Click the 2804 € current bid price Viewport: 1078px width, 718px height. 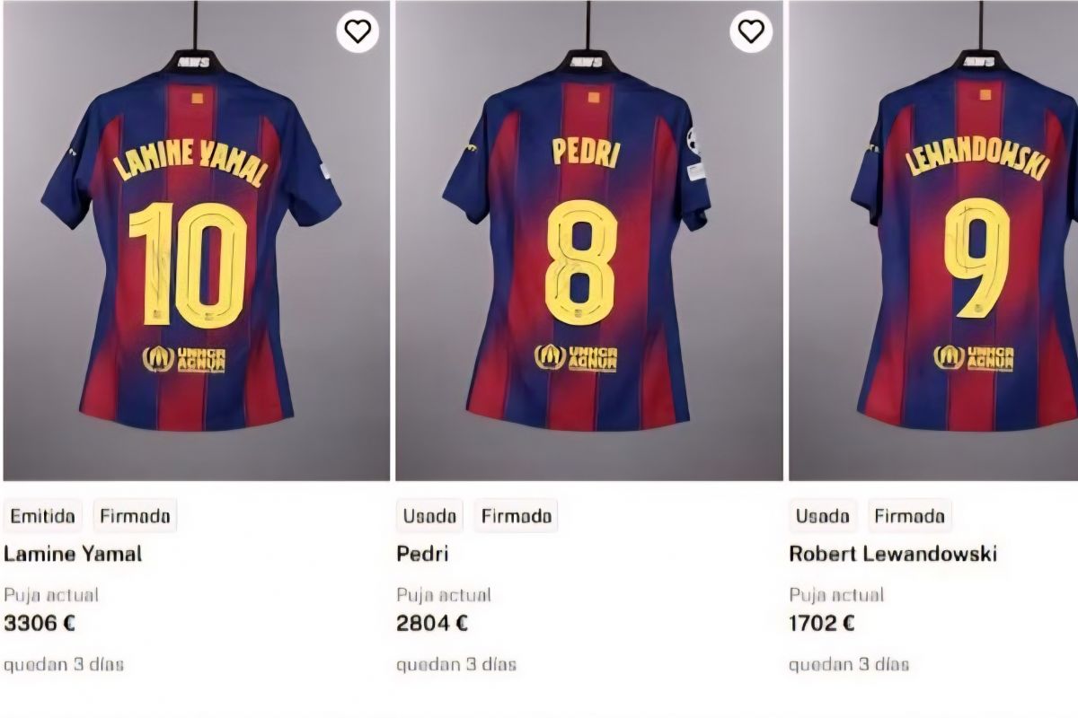tap(432, 623)
